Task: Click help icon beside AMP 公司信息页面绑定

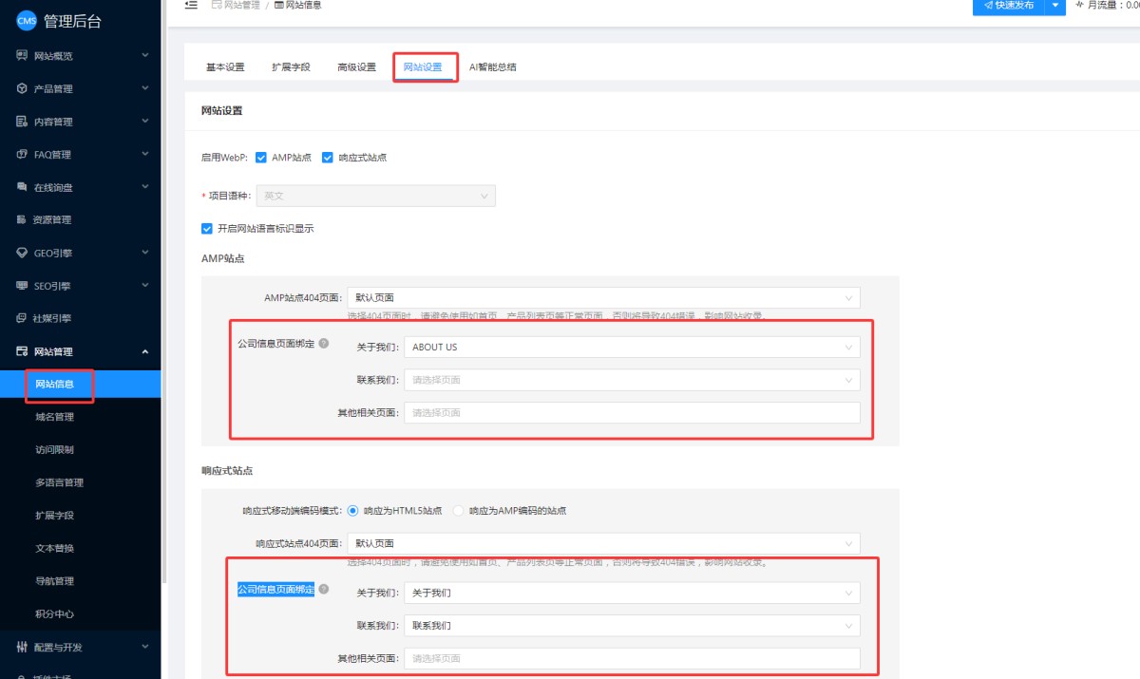Action: click(324, 344)
